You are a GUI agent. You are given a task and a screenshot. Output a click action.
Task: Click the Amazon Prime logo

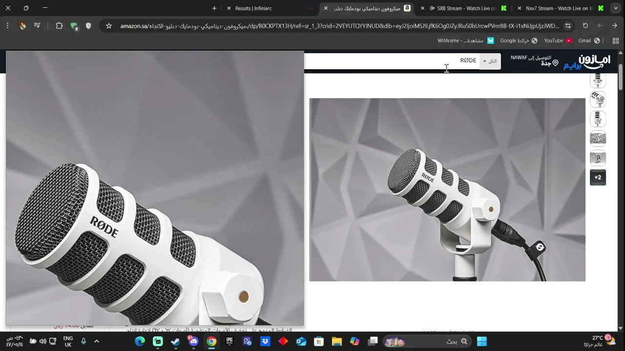click(587, 61)
